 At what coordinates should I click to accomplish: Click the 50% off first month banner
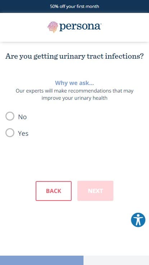click(x=74, y=6)
